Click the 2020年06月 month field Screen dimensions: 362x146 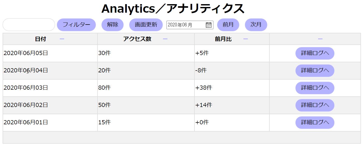pos(190,25)
